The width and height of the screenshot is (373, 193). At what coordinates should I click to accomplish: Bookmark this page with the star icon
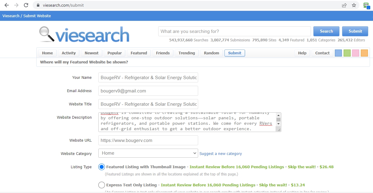click(354, 5)
